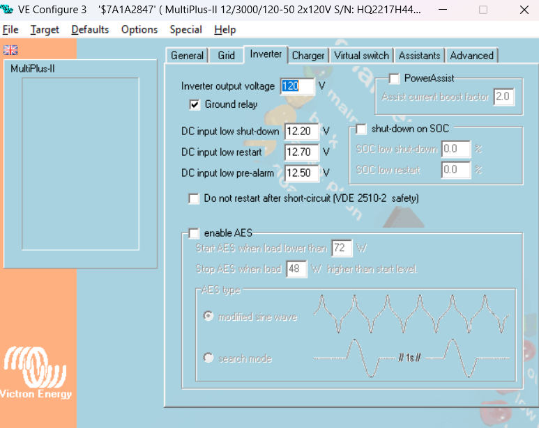The width and height of the screenshot is (539, 428).
Task: Open the Target menu
Action: click(45, 30)
